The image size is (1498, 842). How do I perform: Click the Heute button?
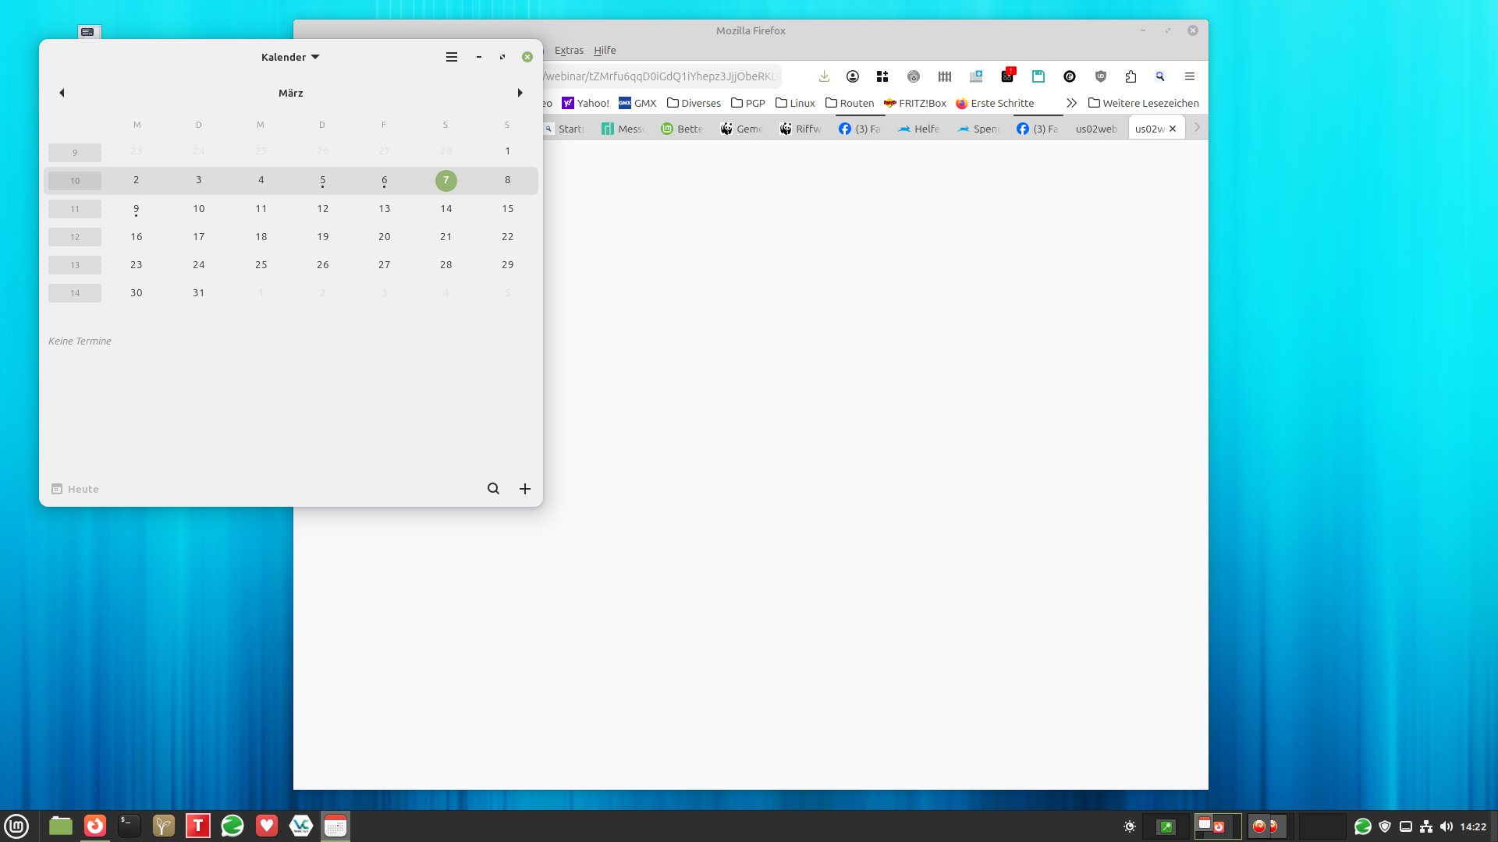(76, 489)
